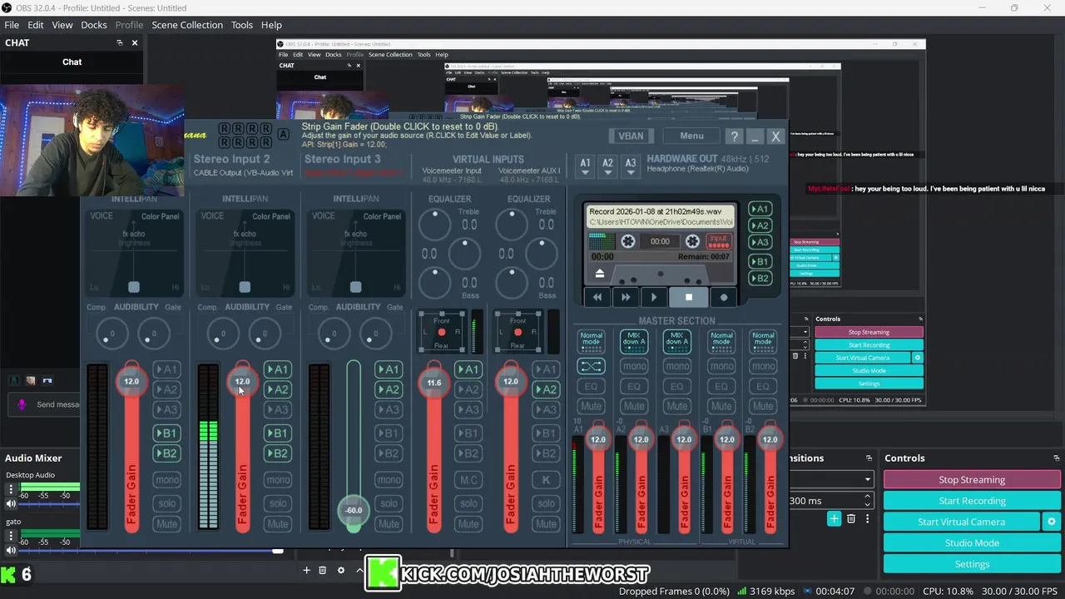Click the cassette record button

(723, 297)
